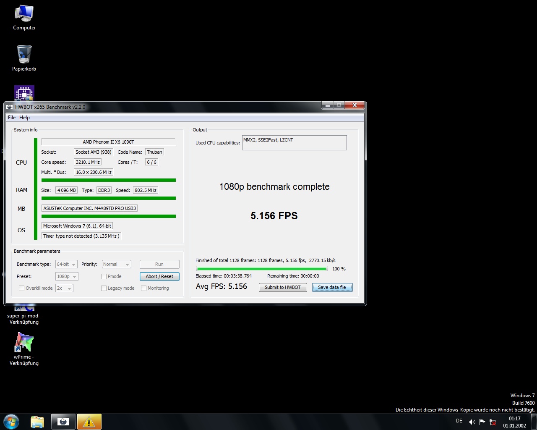The height and width of the screenshot is (430, 537).
Task: Open the File menu
Action: tap(12, 118)
